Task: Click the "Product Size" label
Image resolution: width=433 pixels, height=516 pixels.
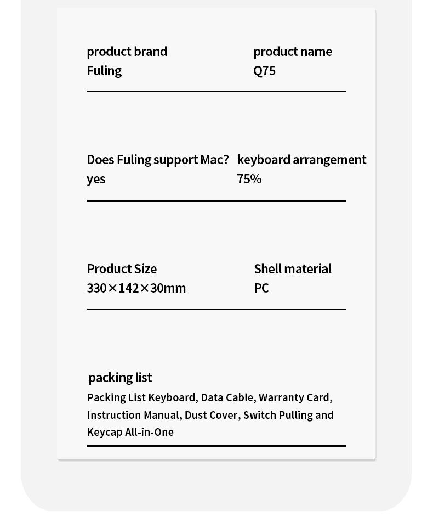Action: (x=122, y=269)
